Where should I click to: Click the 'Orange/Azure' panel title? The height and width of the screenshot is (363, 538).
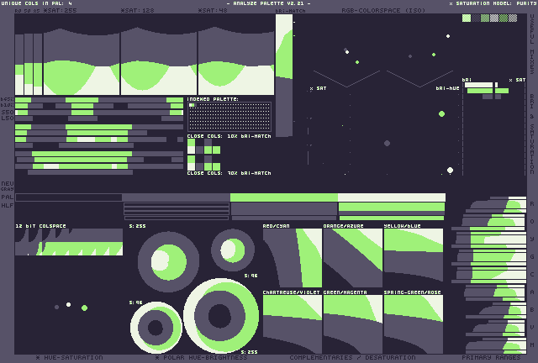pos(344,226)
